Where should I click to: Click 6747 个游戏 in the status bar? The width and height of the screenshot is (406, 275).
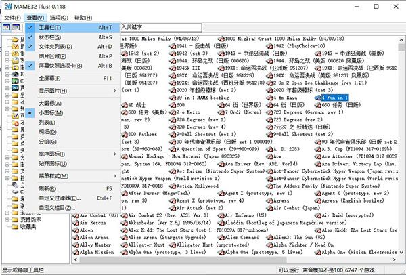click(x=359, y=270)
